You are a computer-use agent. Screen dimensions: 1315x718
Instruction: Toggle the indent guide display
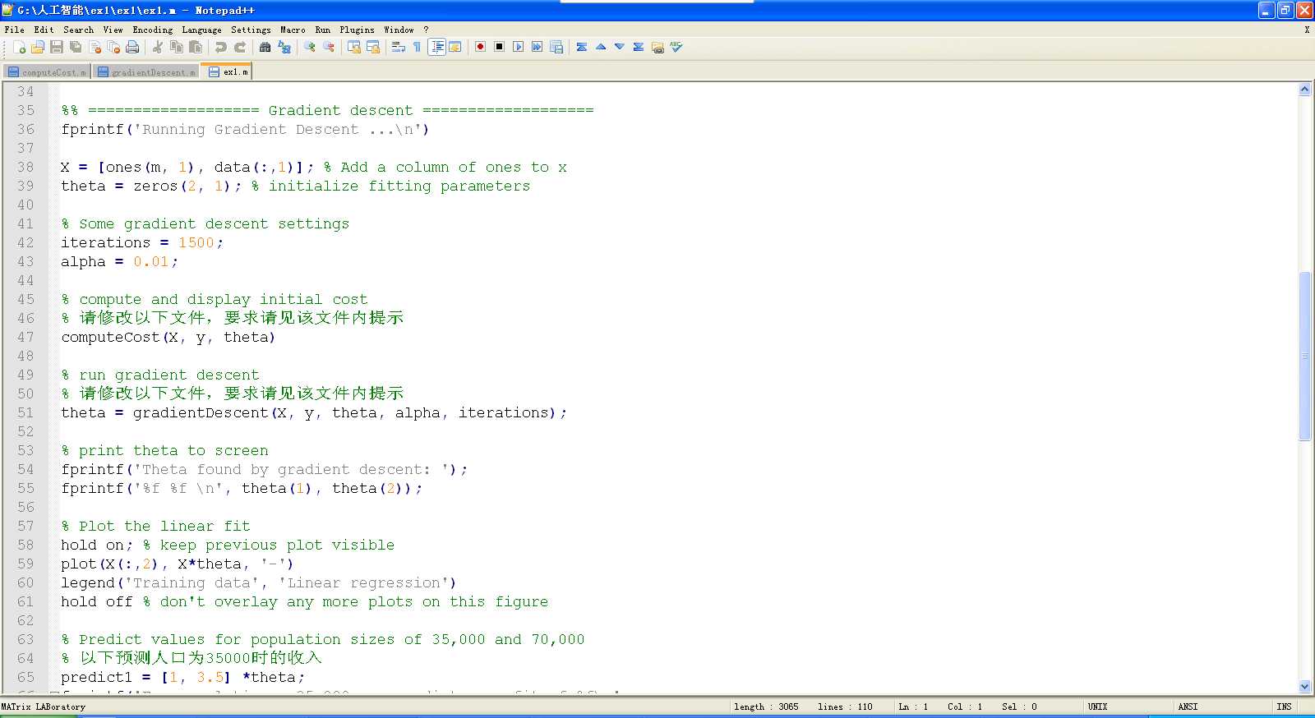click(x=437, y=47)
